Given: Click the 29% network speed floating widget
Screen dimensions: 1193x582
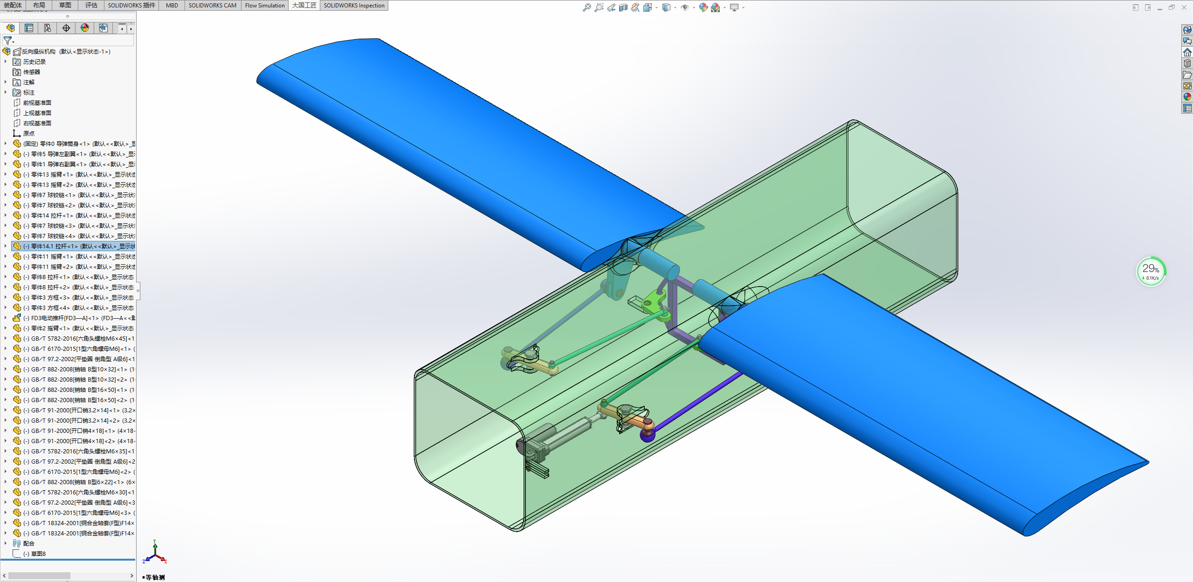Looking at the screenshot, I should point(1151,271).
